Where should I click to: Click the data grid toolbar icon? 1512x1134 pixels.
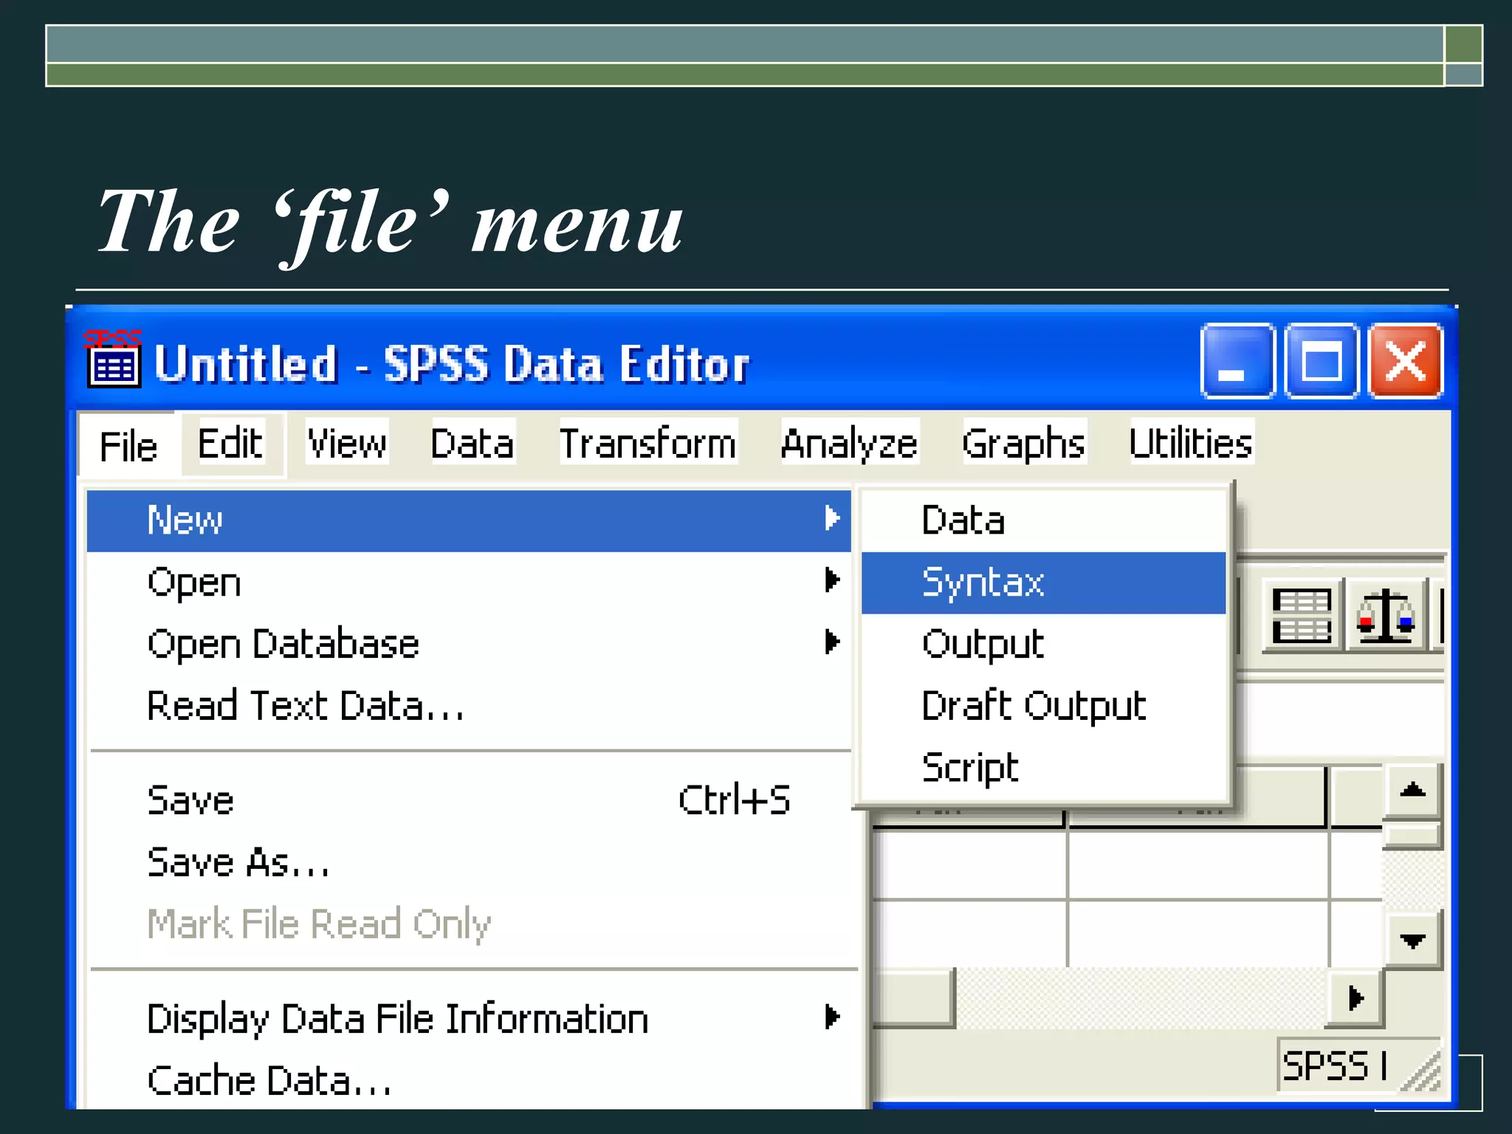[1302, 616]
